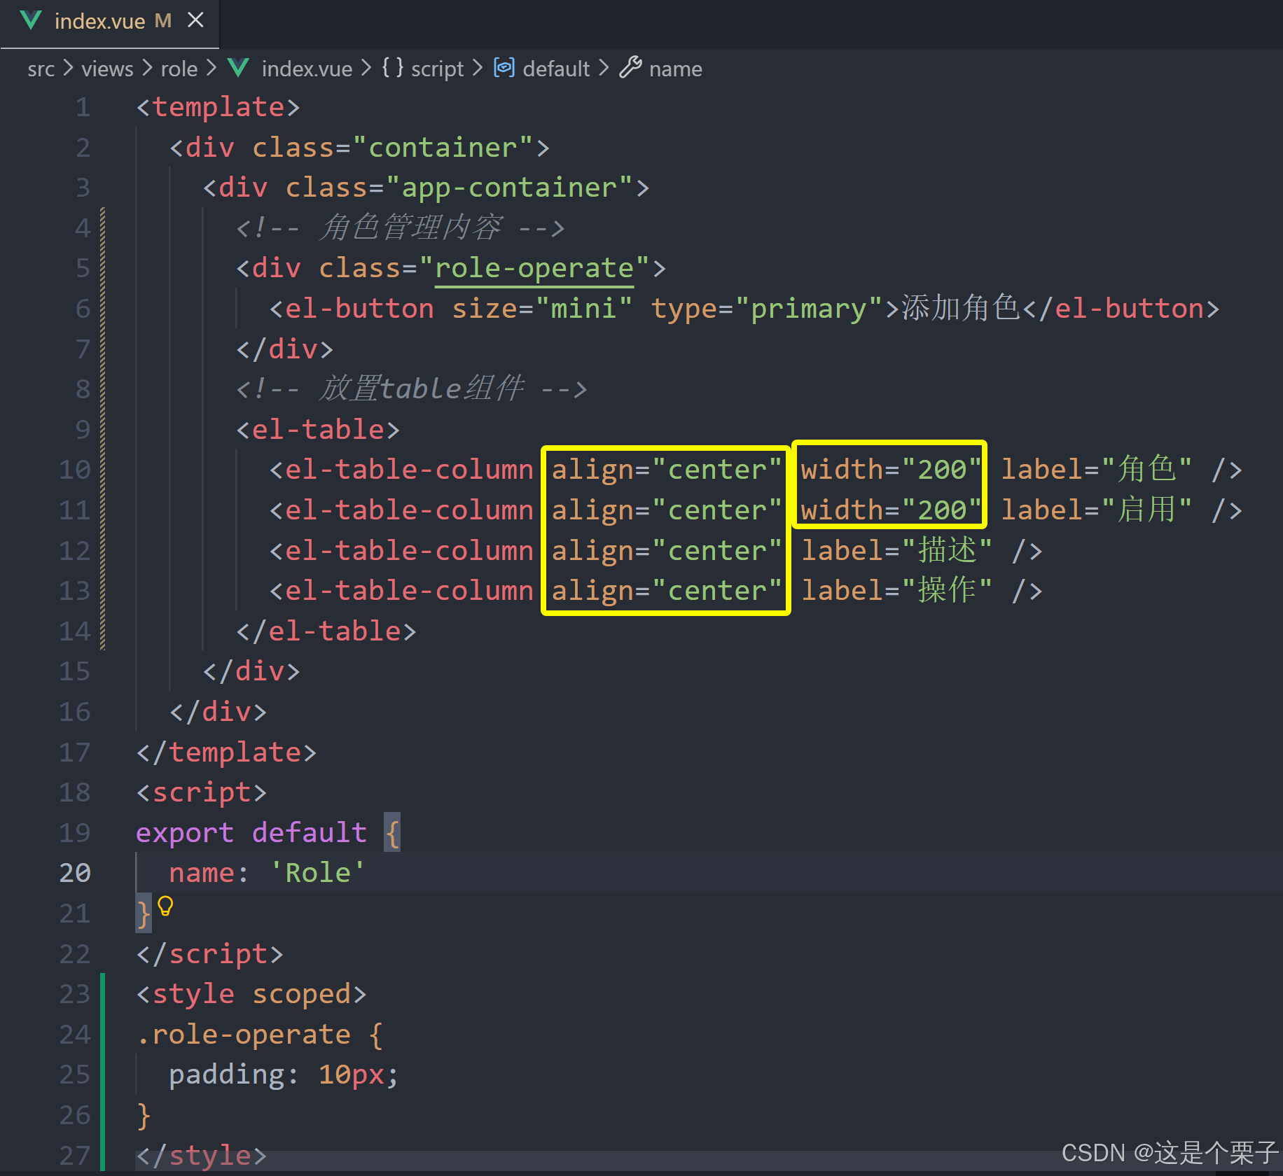The height and width of the screenshot is (1176, 1283).
Task: Open the src breadcrumb
Action: point(41,69)
